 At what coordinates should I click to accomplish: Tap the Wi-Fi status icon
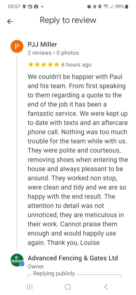(x=107, y=7)
